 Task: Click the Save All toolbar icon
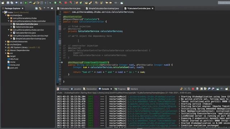pos(12,3)
